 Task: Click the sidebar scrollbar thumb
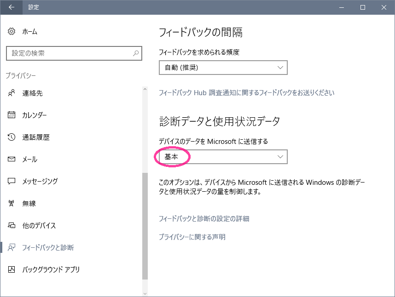pyautogui.click(x=145, y=226)
